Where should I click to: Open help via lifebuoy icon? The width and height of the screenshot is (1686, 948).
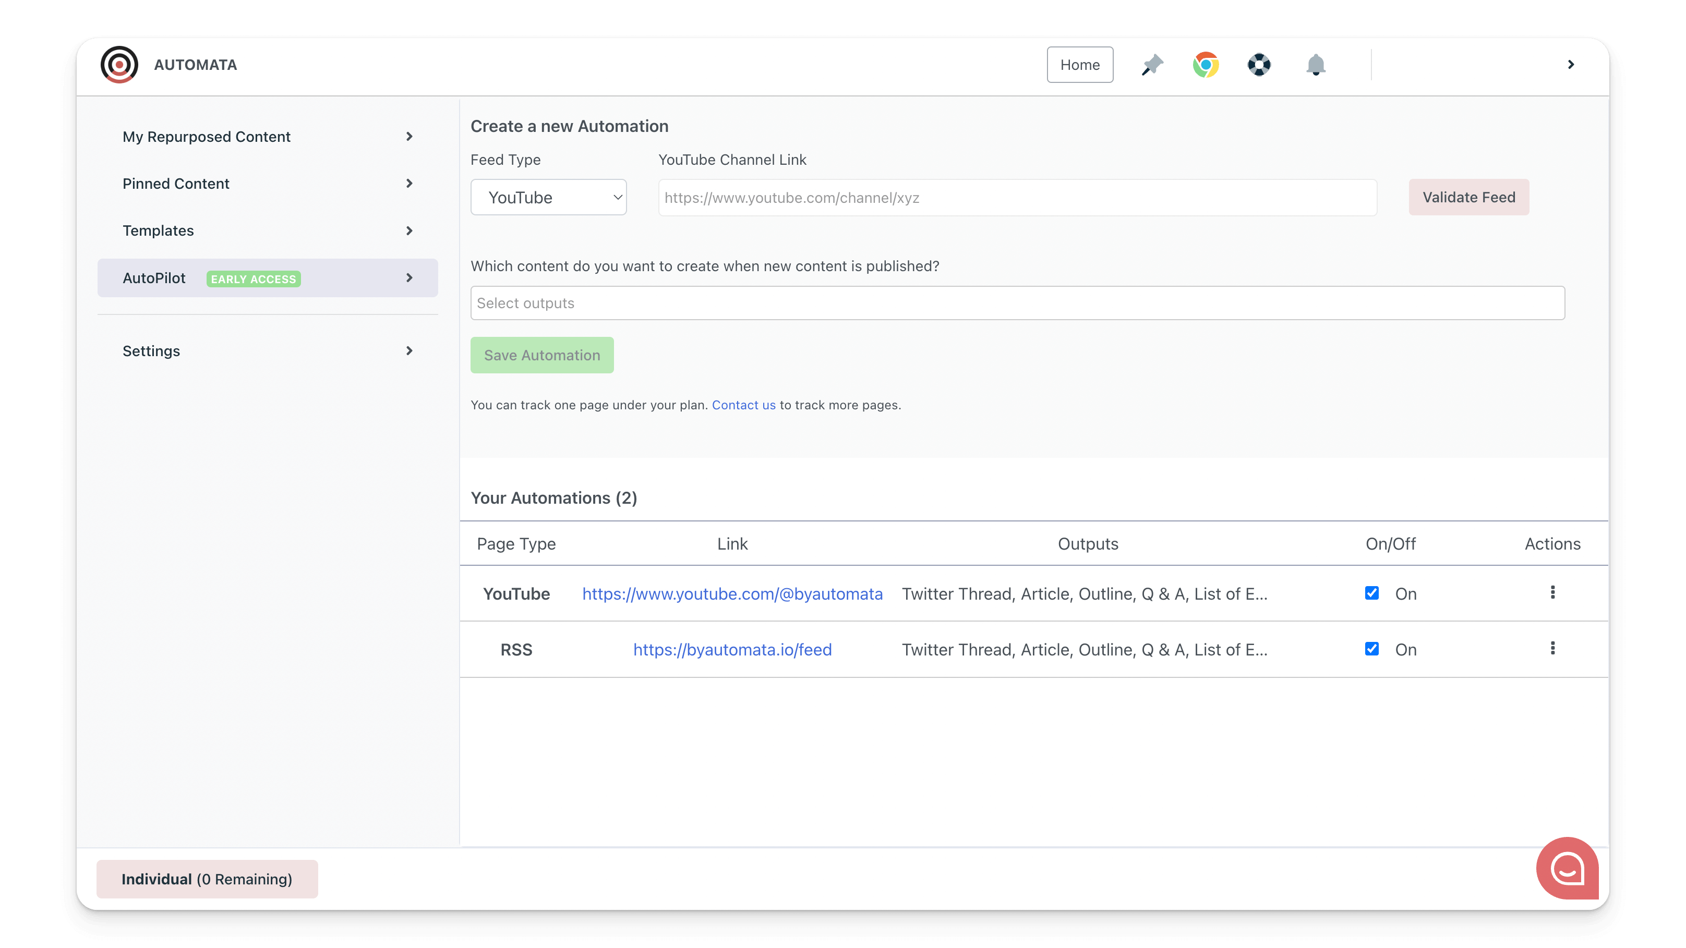pyautogui.click(x=1259, y=65)
